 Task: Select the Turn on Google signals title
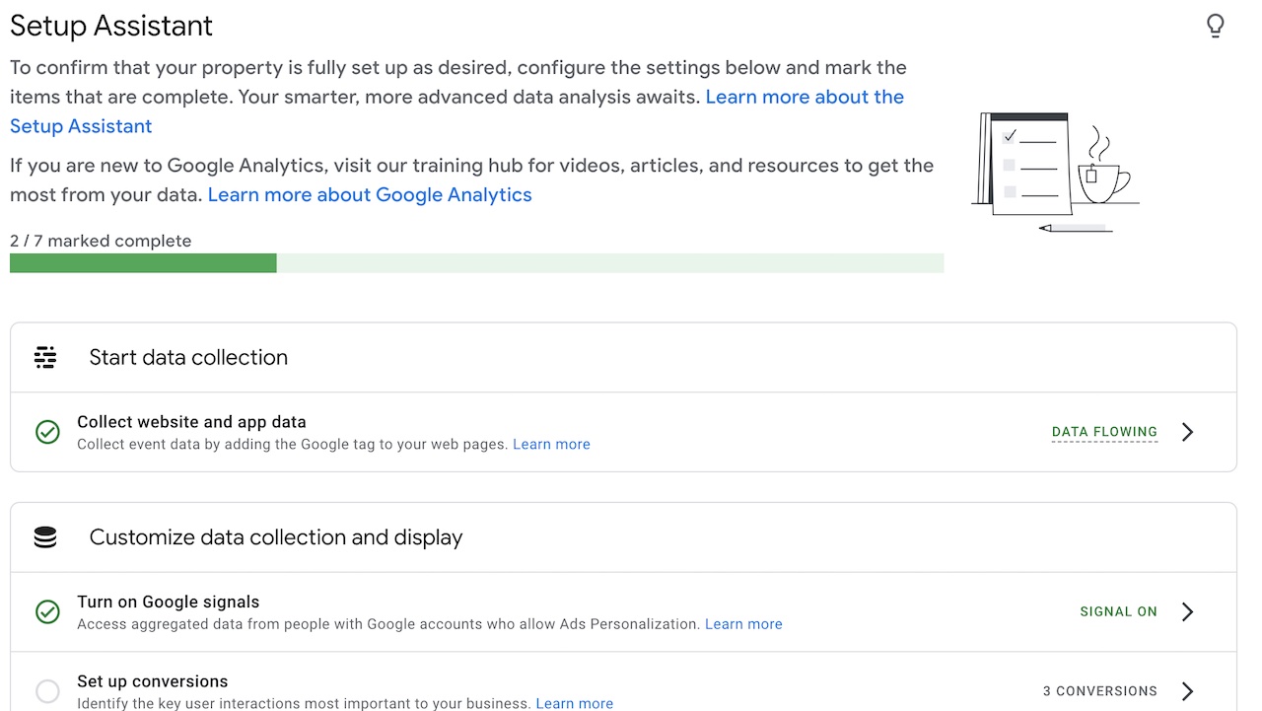(169, 602)
